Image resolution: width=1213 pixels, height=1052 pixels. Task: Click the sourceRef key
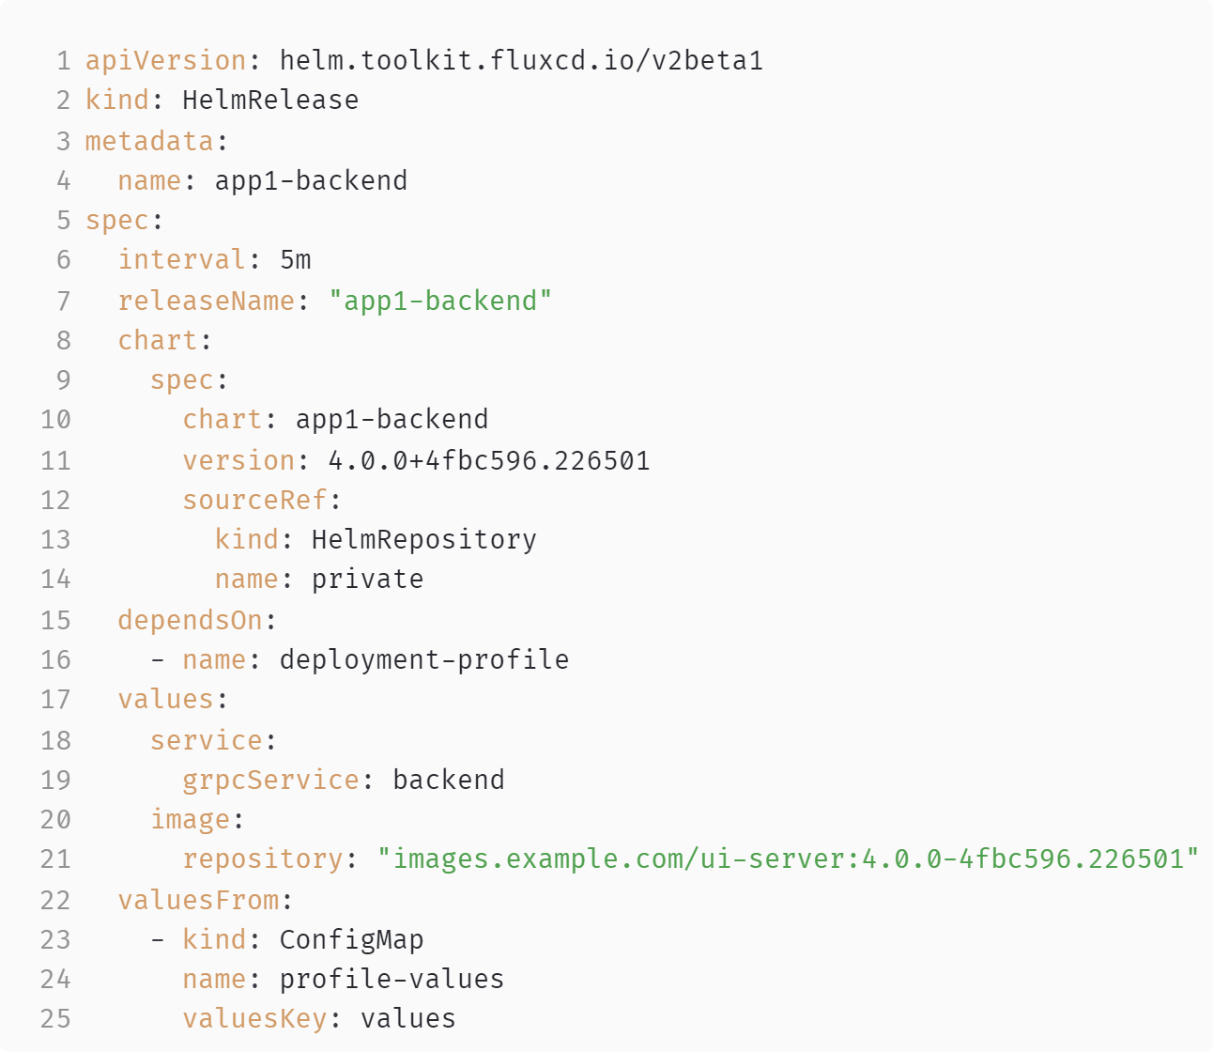254,500
